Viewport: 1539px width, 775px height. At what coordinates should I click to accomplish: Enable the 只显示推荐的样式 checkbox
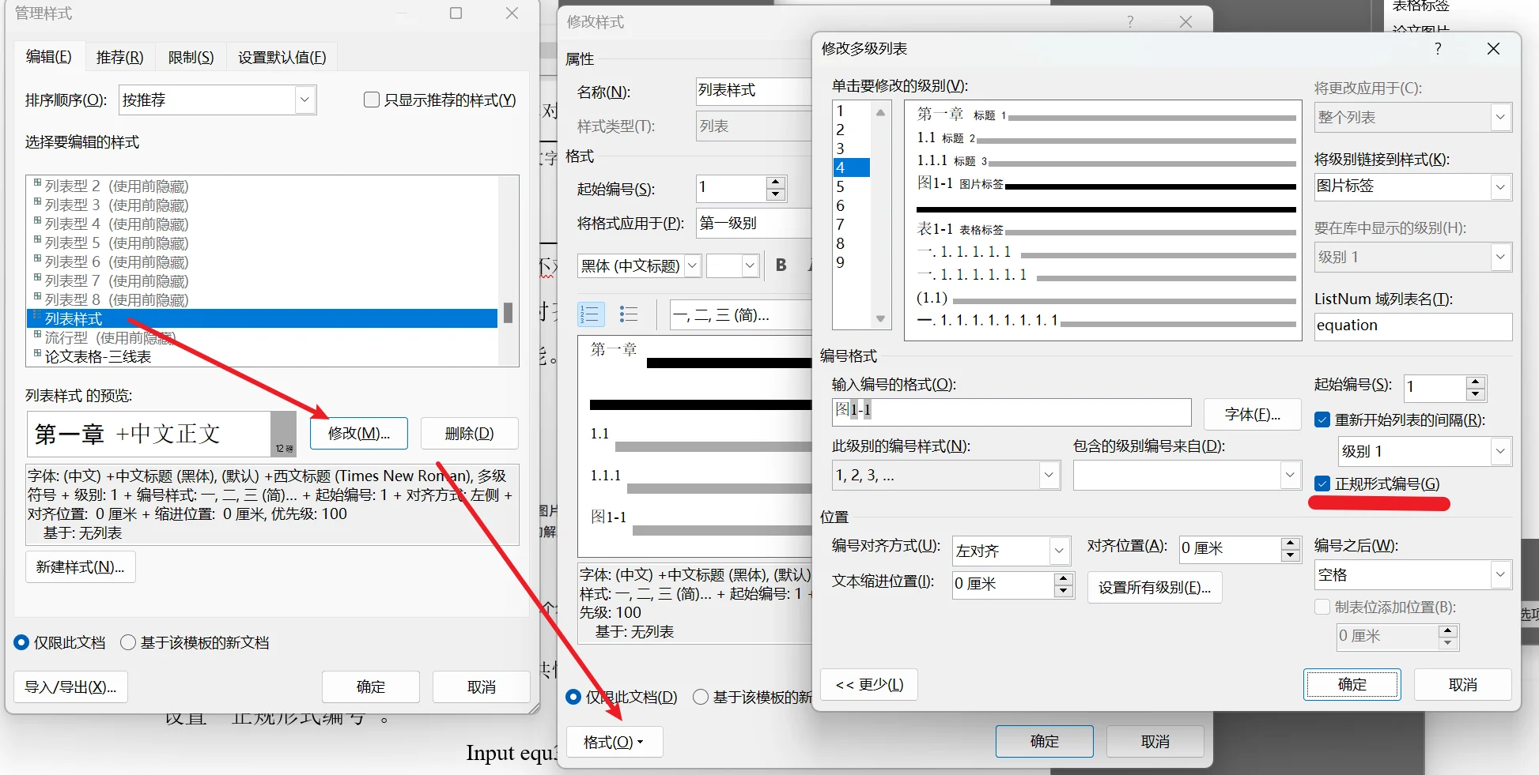coord(371,100)
